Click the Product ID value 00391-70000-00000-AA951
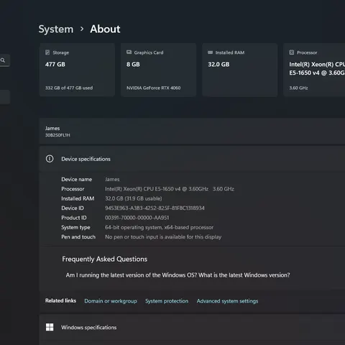 [137, 218]
